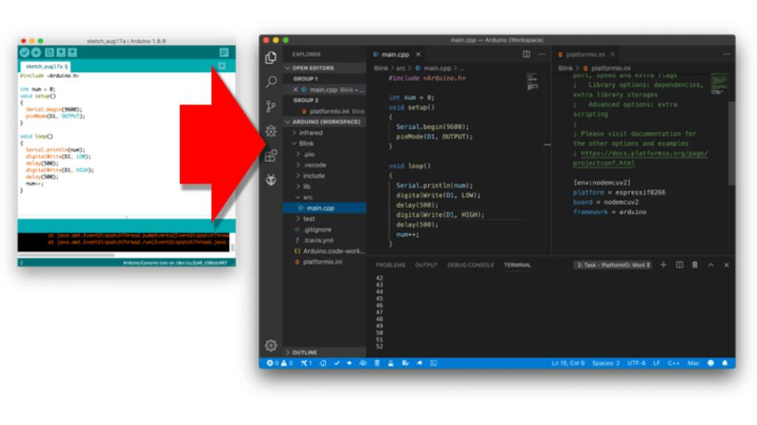Open the terminal task selector dropdown
The width and height of the screenshot is (757, 425).
pos(613,265)
